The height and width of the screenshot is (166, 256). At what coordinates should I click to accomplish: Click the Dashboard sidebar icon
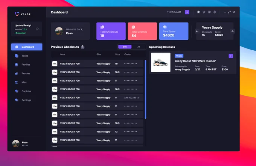(x=17, y=47)
